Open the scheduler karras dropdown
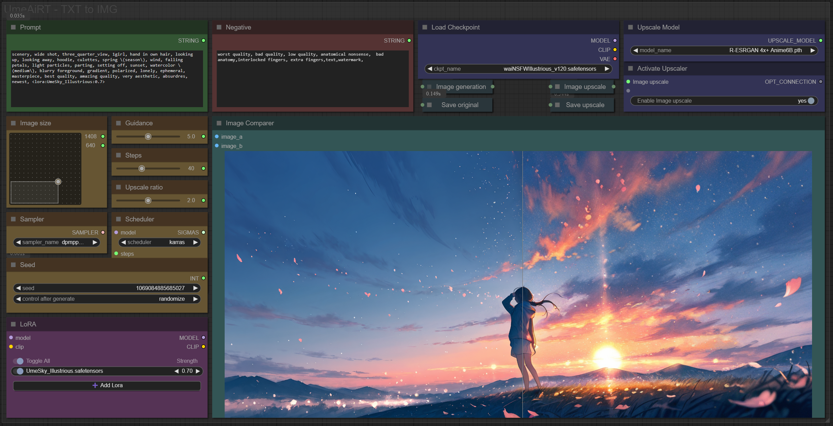Viewport: 833px width, 426px height. click(160, 242)
